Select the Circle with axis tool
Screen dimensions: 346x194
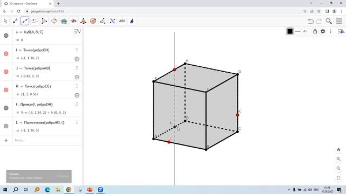54,21
